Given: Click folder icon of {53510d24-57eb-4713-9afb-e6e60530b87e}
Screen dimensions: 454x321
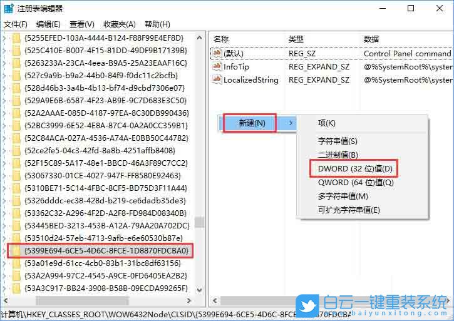Looking at the screenshot, I should [x=16, y=238].
